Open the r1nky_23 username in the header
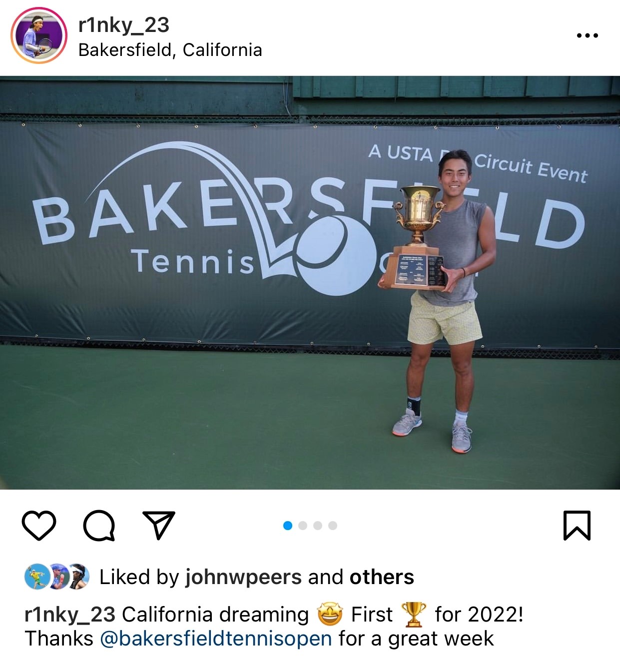 coord(124,24)
